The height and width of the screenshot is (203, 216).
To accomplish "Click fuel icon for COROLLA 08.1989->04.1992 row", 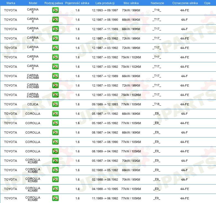I will 55,151.
